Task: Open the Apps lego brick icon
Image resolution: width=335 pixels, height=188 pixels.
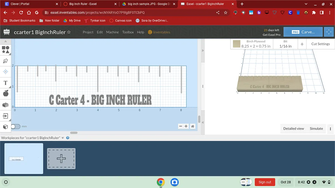Action: 6,105
